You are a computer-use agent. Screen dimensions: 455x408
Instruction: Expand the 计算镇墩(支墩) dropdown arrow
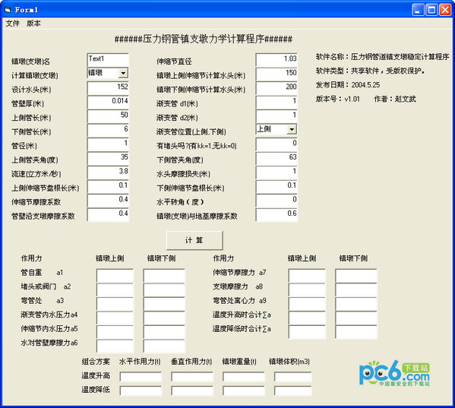(123, 73)
